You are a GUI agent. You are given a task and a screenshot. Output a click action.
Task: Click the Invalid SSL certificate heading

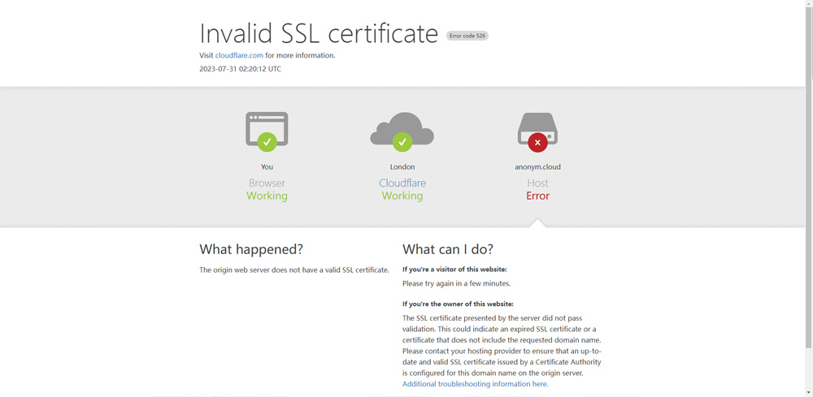(319, 33)
